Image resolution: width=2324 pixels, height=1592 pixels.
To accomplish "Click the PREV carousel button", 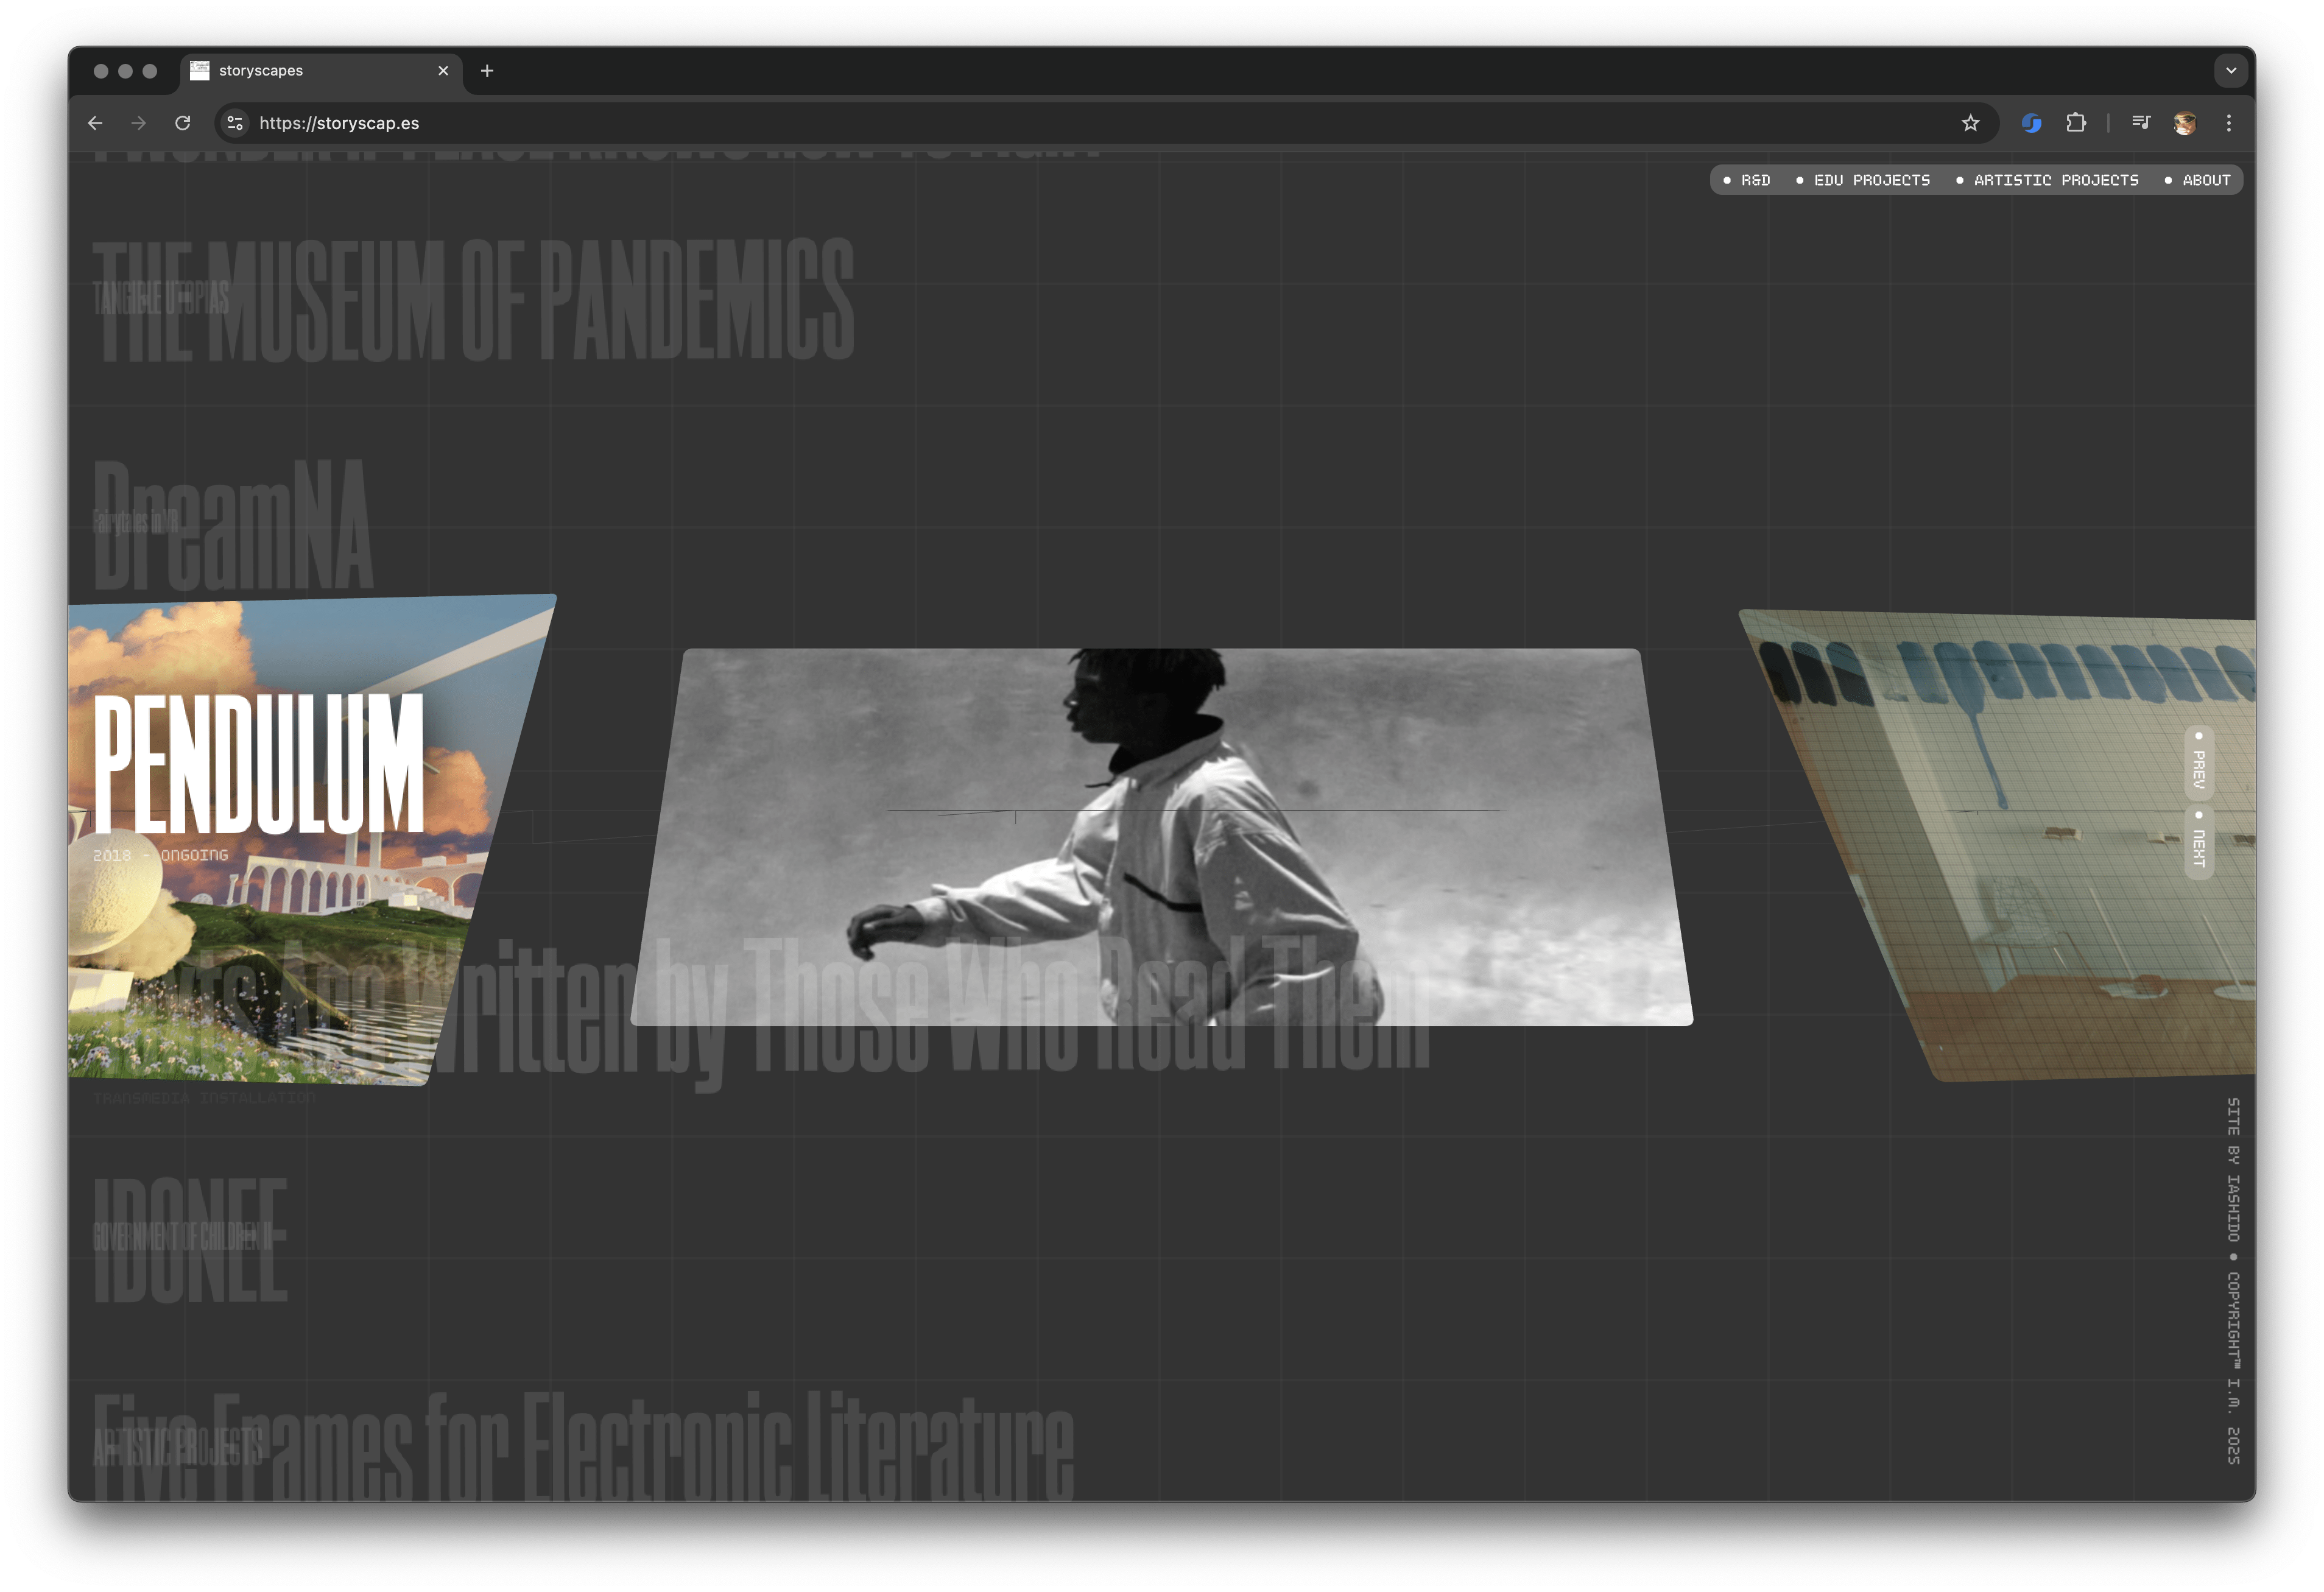I will click(x=2198, y=762).
